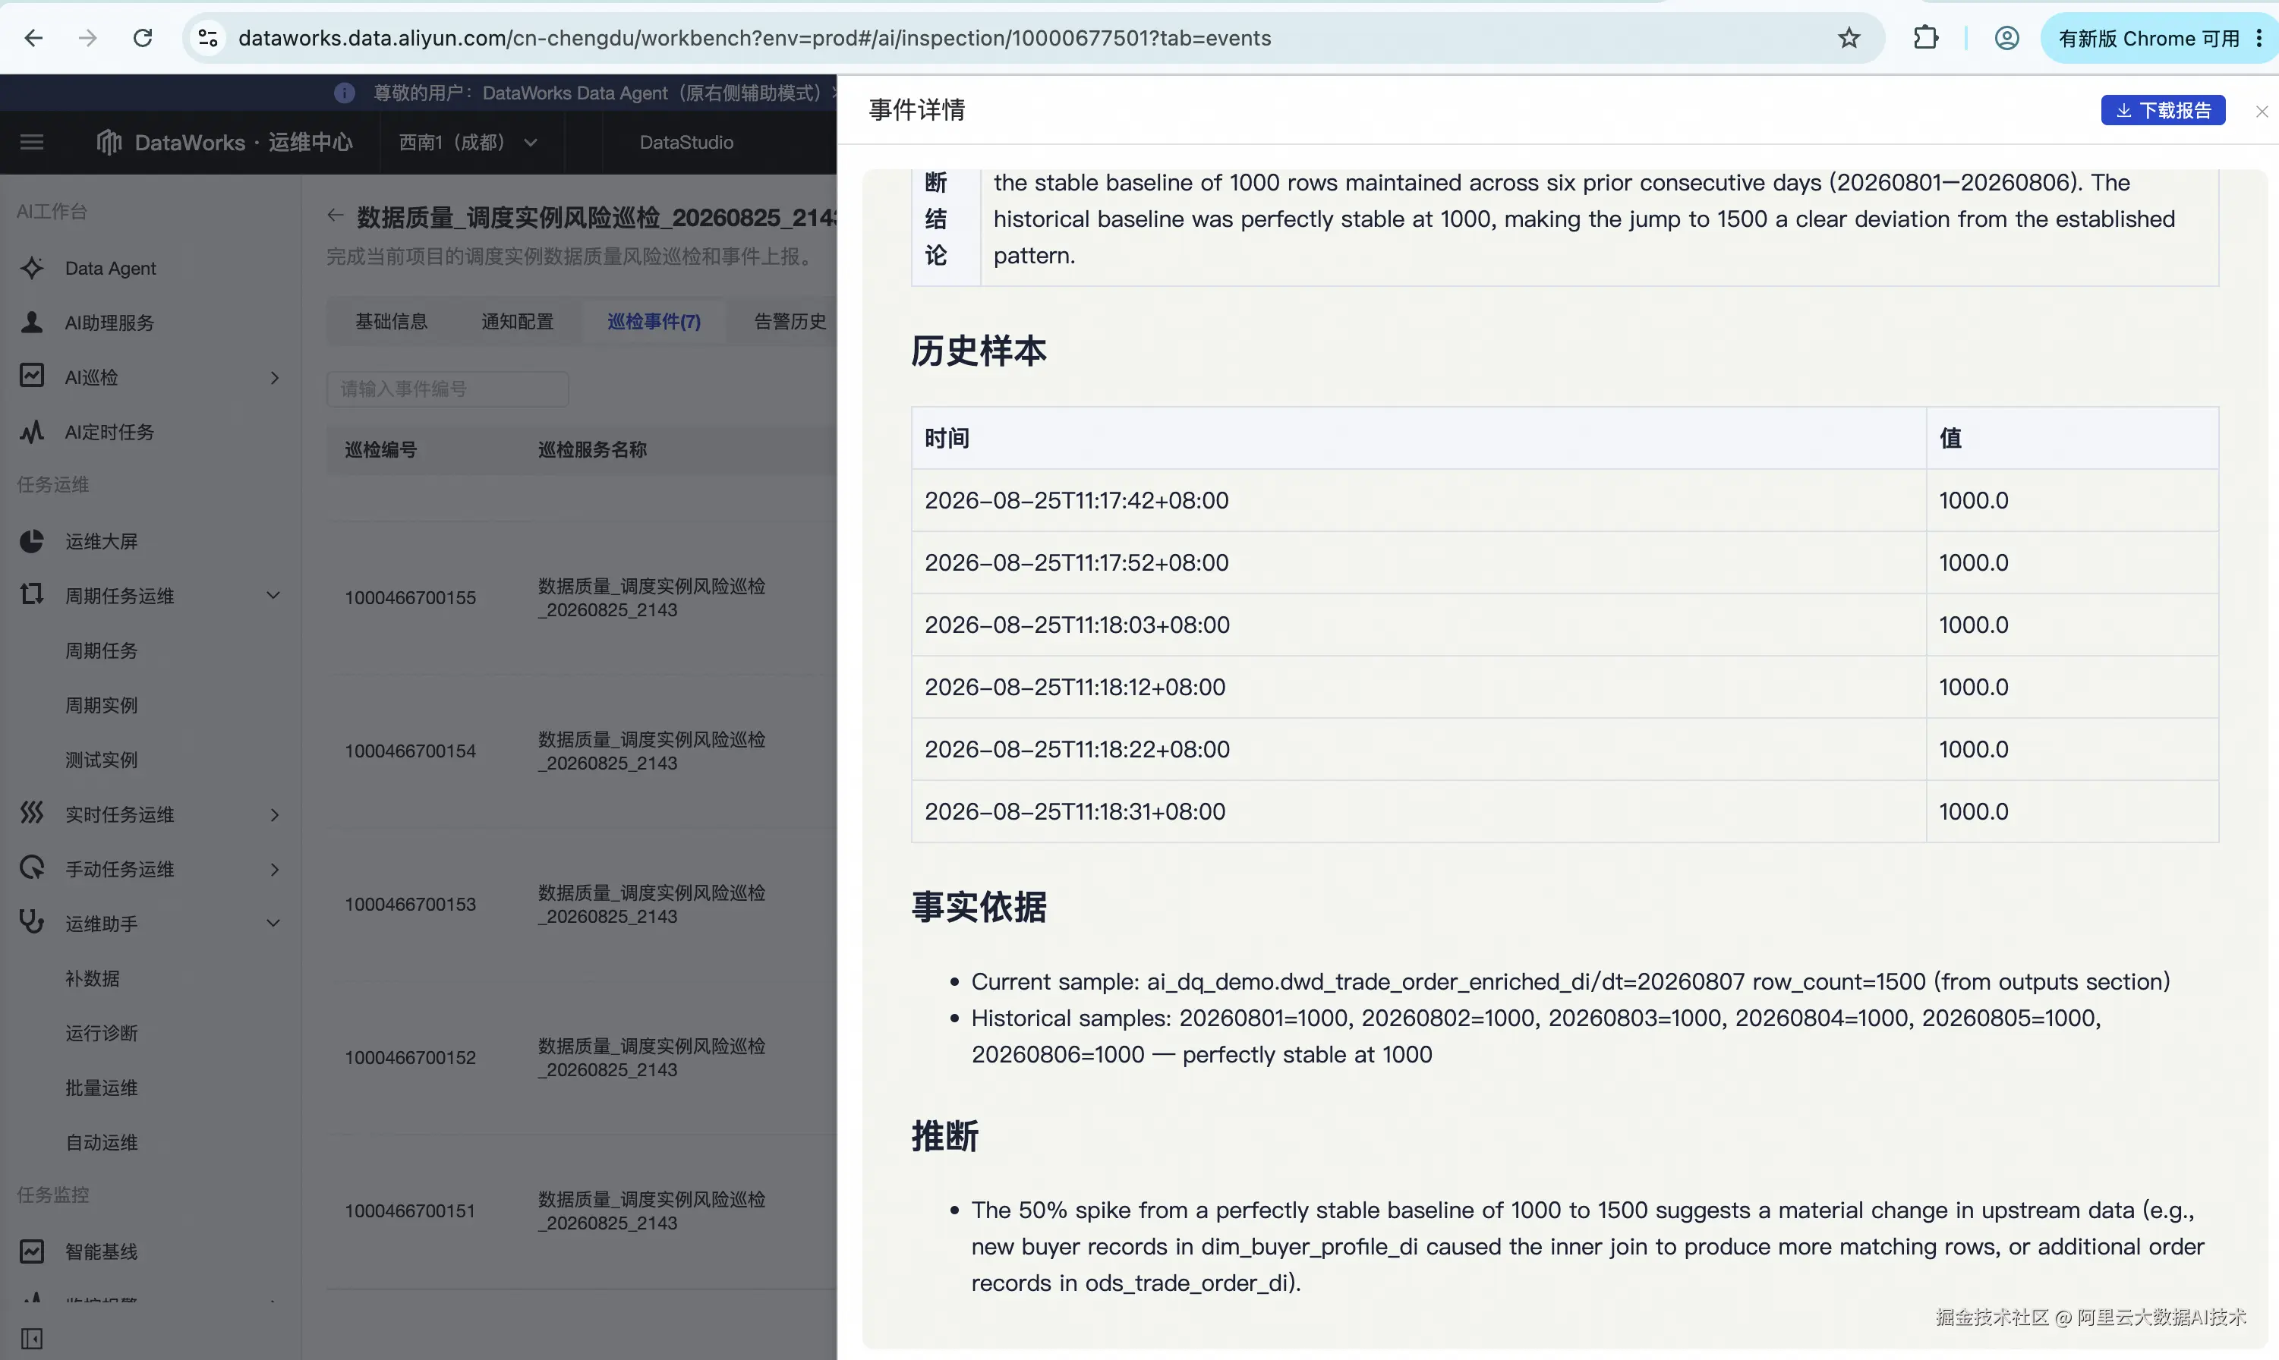The image size is (2279, 1360).
Task: Click the 下载报告 download button
Action: 2163,110
